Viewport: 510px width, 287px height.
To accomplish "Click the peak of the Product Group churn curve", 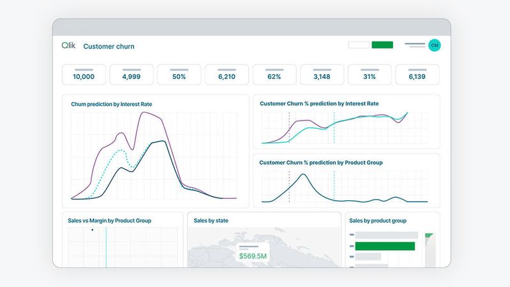I will point(303,175).
